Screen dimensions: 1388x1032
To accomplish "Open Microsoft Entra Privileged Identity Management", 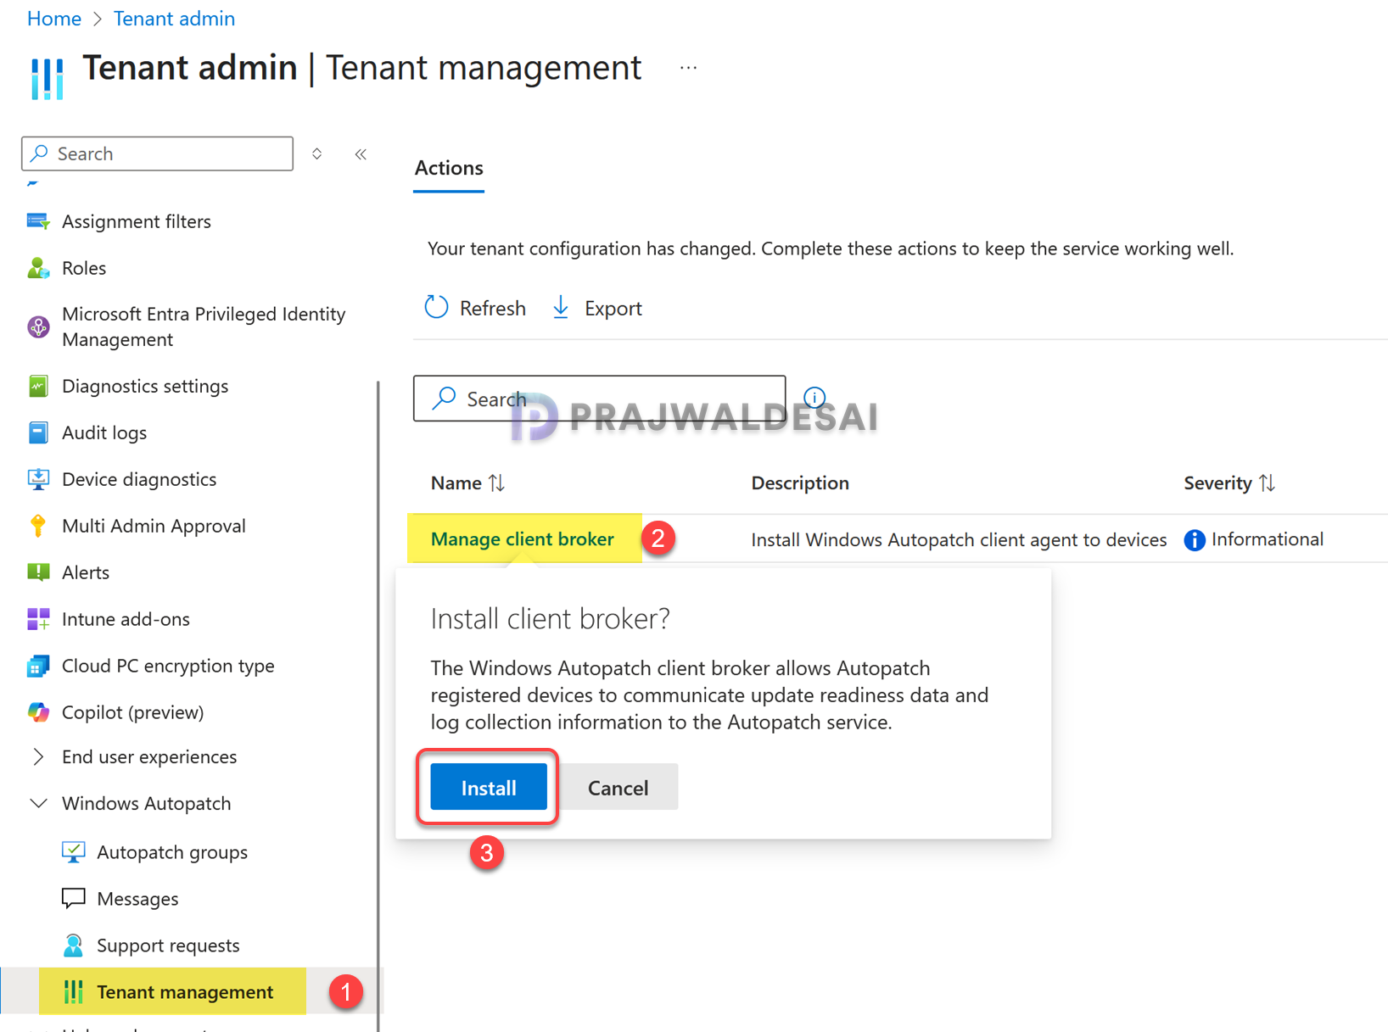I will (204, 326).
